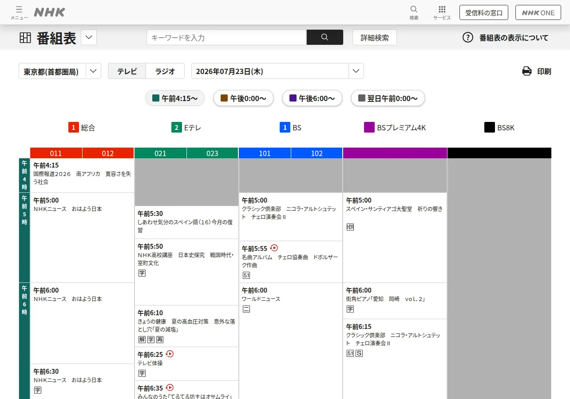The image size is (570, 399).
Task: Click the purple BSプレミアム4K color square
Action: [x=369, y=128]
